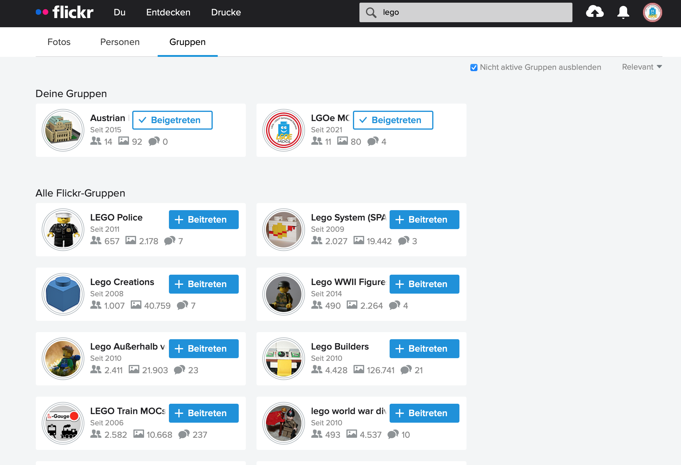Select the Gruppen tab

pyautogui.click(x=188, y=42)
